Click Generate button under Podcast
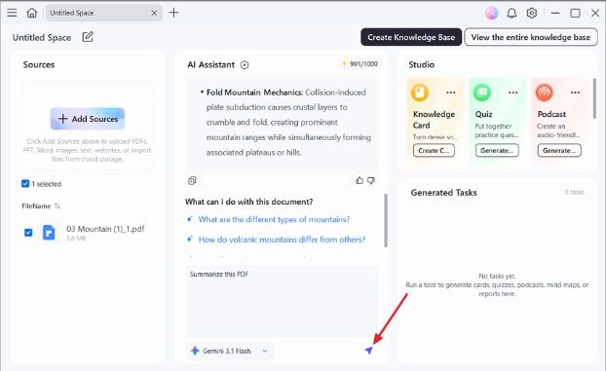This screenshot has height=371, width=606. point(559,150)
